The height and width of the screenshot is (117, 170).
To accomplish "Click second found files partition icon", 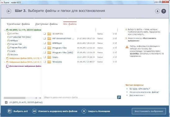I will [7, 62].
